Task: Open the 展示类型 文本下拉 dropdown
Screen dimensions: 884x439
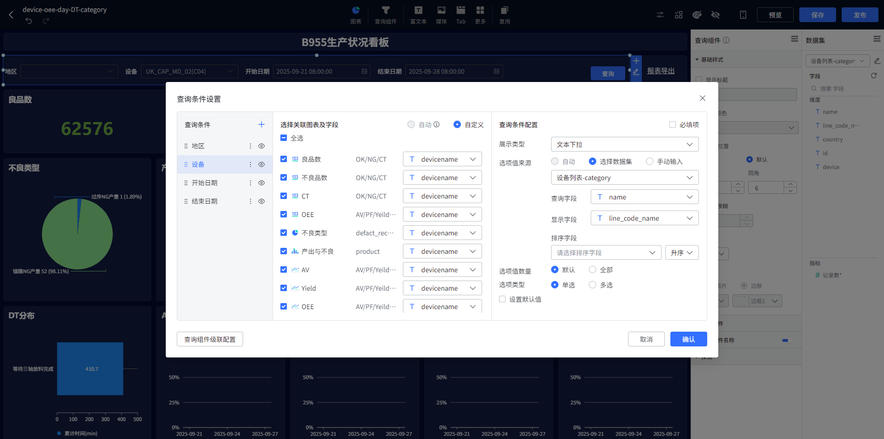Action: (x=625, y=144)
